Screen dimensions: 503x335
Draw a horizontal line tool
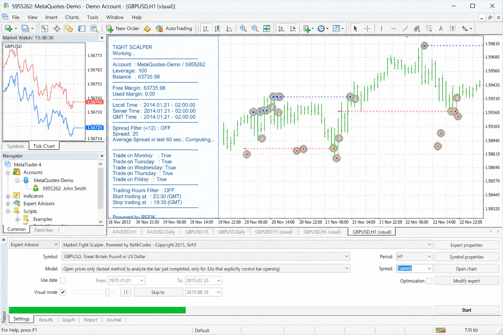(x=393, y=28)
